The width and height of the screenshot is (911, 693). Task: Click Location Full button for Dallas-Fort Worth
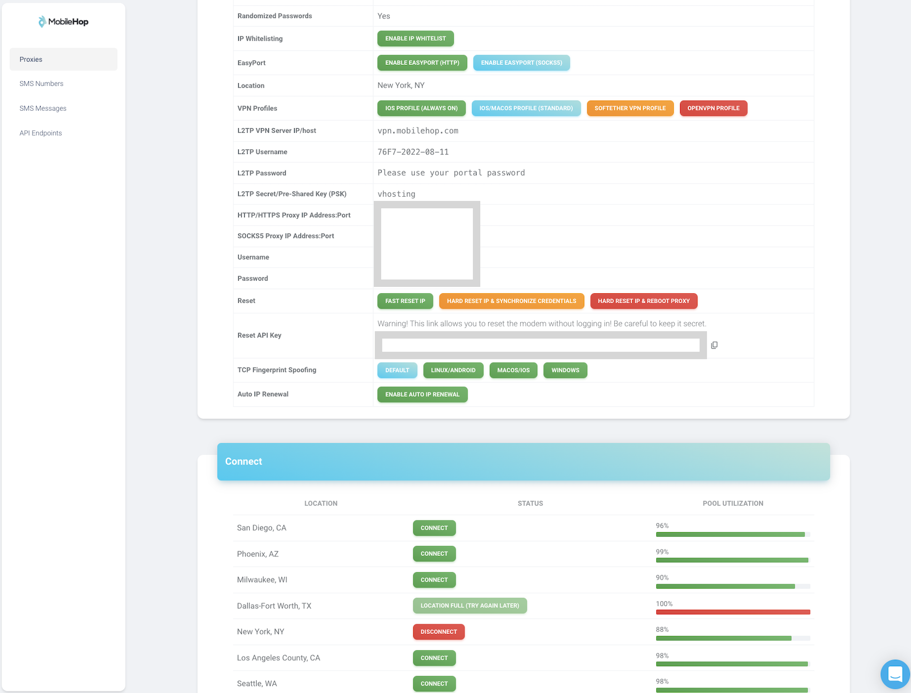[x=470, y=605]
